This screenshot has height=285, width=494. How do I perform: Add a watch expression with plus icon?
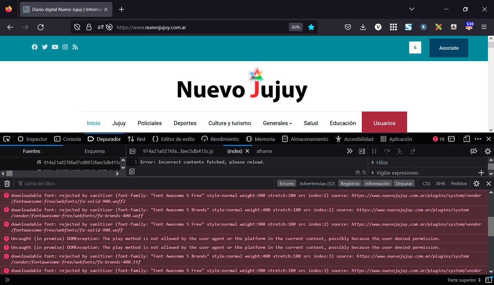(x=481, y=173)
